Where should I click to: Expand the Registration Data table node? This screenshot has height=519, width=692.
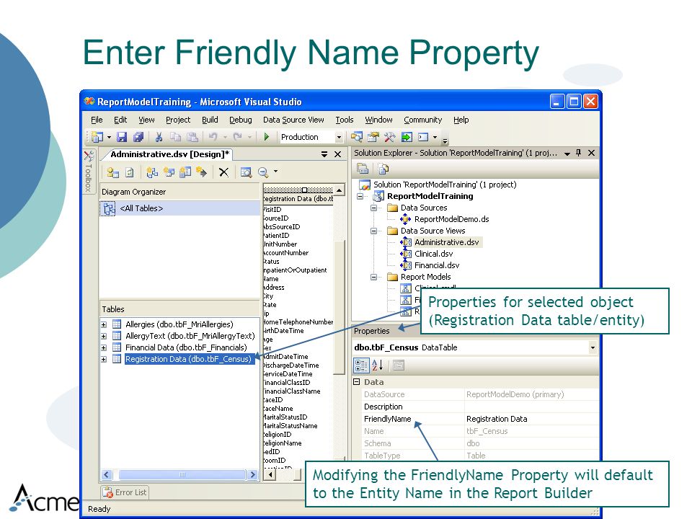coord(104,359)
